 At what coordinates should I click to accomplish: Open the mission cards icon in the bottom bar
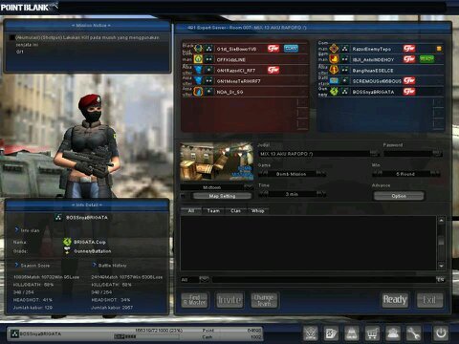pyautogui.click(x=331, y=333)
